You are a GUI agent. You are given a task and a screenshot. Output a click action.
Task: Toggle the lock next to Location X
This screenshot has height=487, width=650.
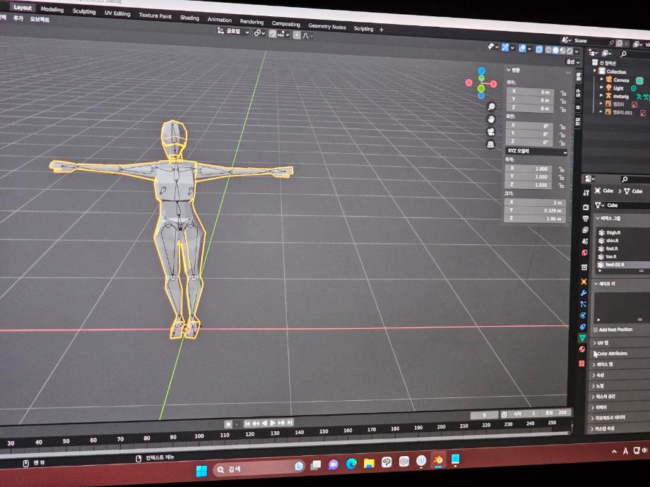(563, 92)
